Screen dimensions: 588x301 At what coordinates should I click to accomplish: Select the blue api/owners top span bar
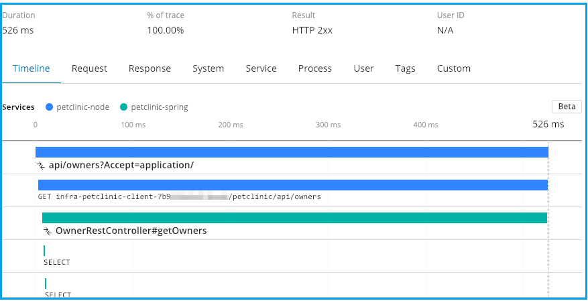click(x=292, y=152)
